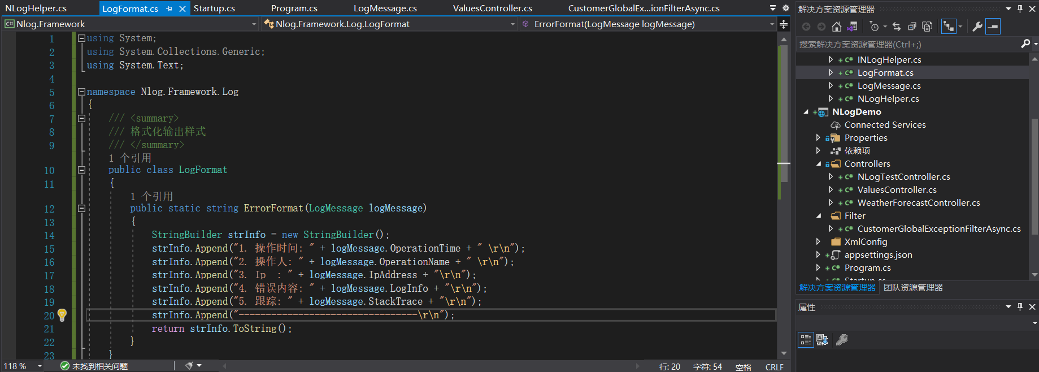Viewport: 1039px width, 372px height.
Task: Open editor settings gear icon
Action: pyautogui.click(x=786, y=8)
